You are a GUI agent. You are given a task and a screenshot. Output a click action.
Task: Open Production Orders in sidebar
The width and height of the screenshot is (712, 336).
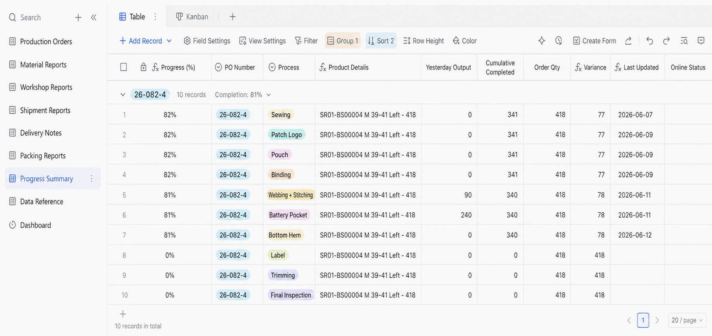pos(46,41)
